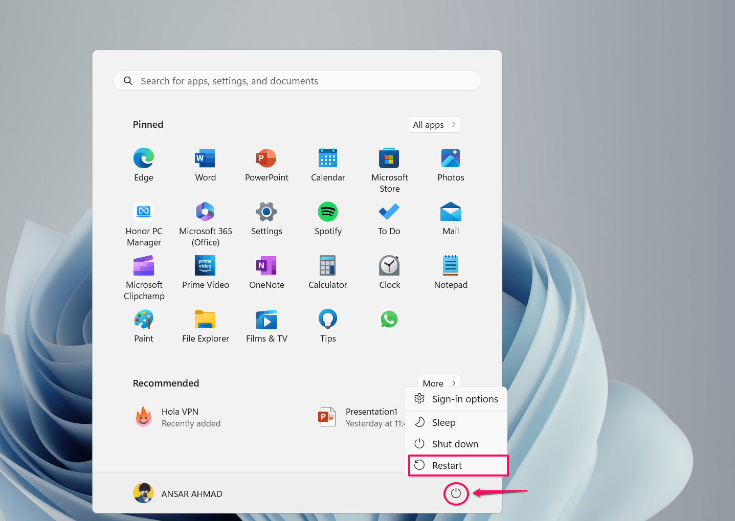This screenshot has width=735, height=521.
Task: Open the Calculator app
Action: pyautogui.click(x=328, y=272)
